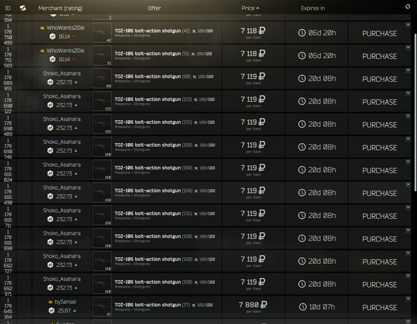Expand the chevron on the first WhoWants2Die offer

tap(408, 25)
